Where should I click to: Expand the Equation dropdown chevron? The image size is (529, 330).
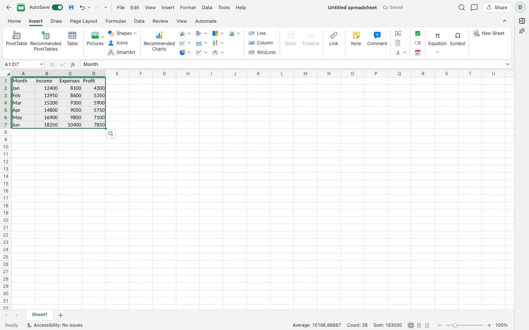438,52
